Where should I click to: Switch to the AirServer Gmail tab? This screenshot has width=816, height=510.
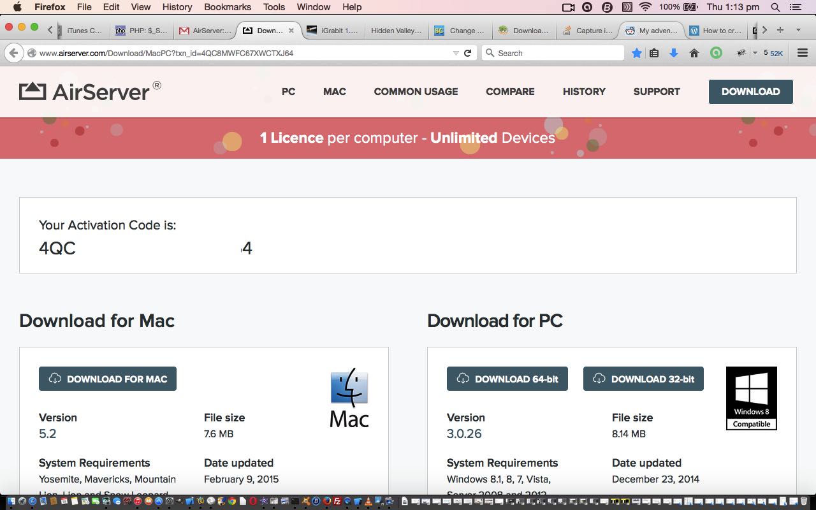coord(205,30)
